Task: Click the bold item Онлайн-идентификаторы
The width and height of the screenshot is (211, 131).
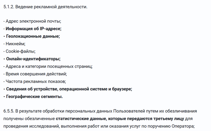Action: [x=33, y=59]
